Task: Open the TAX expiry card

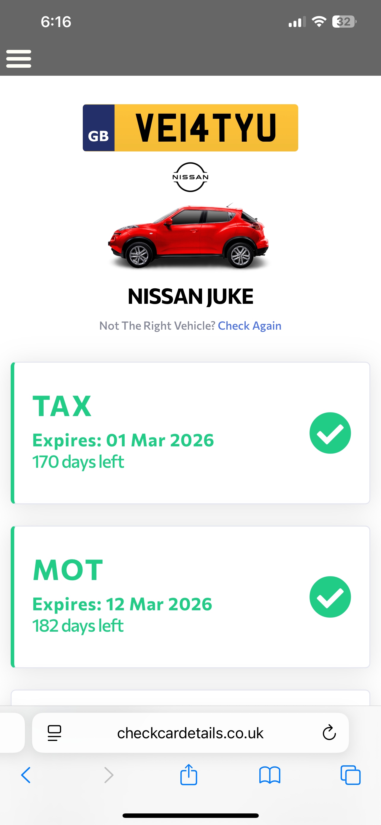Action: click(x=190, y=433)
